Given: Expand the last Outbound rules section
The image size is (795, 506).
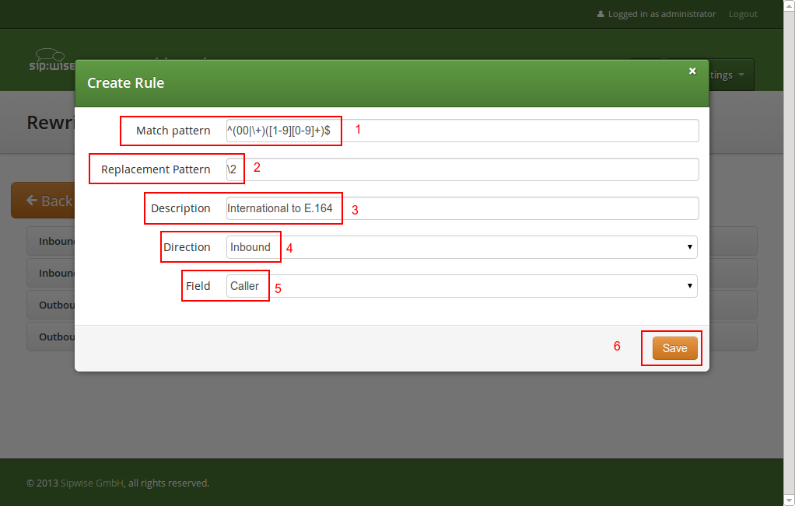Looking at the screenshot, I should pos(51,337).
